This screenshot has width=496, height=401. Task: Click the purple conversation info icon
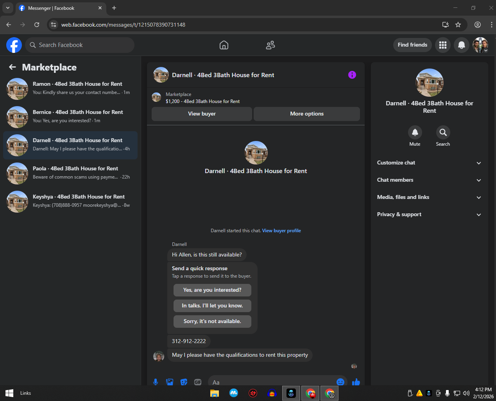coord(352,75)
